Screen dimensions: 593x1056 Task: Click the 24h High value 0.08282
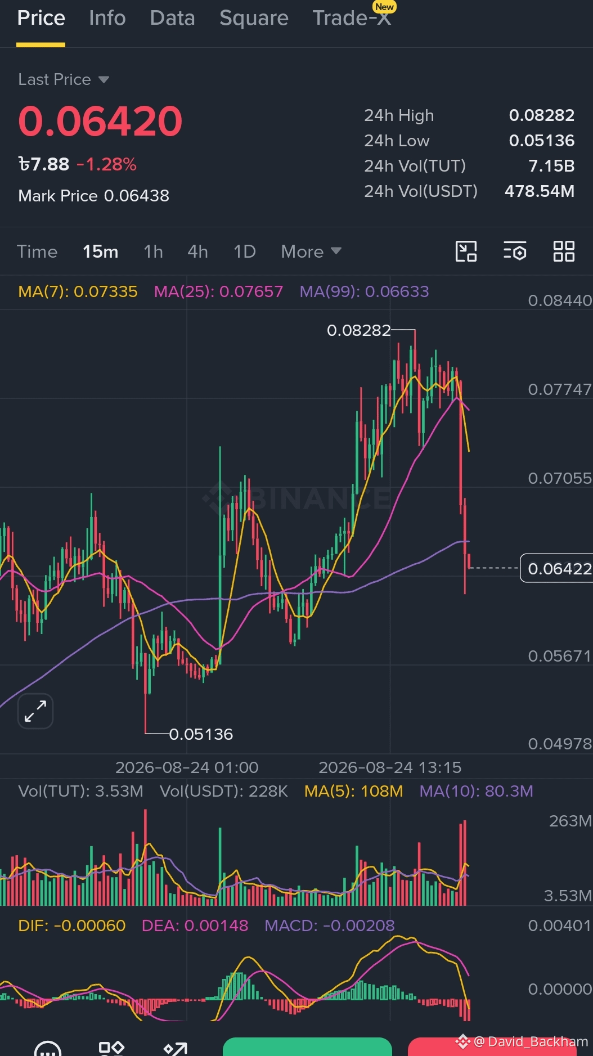(541, 115)
